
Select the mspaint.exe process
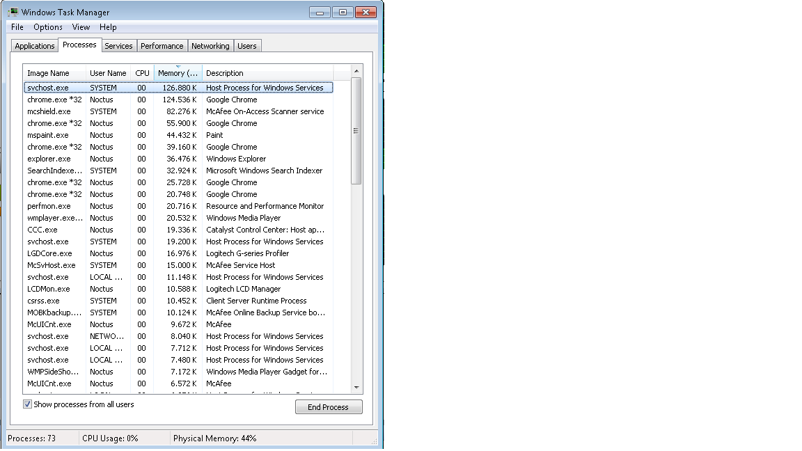click(178, 135)
